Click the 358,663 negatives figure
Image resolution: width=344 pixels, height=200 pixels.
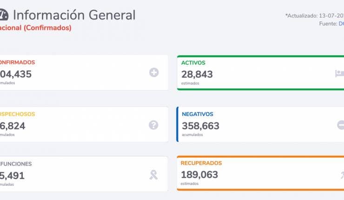(200, 126)
